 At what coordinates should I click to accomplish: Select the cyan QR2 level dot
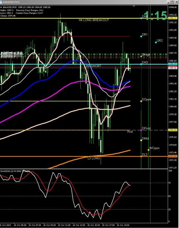click(156, 42)
